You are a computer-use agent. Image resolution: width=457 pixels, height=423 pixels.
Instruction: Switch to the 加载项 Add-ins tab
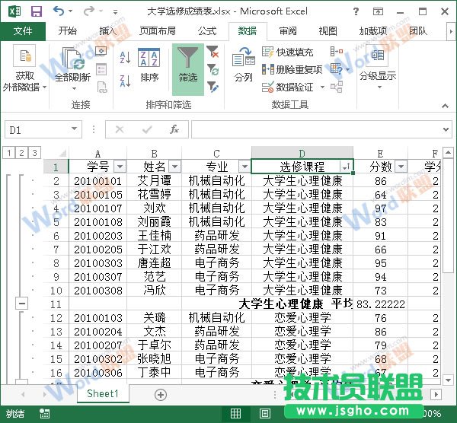pos(373,31)
